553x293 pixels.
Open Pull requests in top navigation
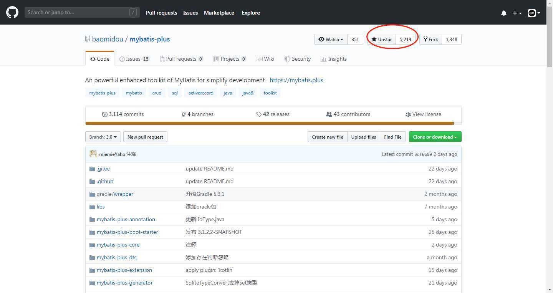(161, 13)
